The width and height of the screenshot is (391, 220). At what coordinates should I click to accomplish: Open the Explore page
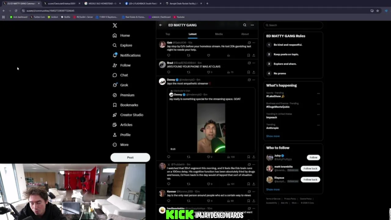[122, 45]
